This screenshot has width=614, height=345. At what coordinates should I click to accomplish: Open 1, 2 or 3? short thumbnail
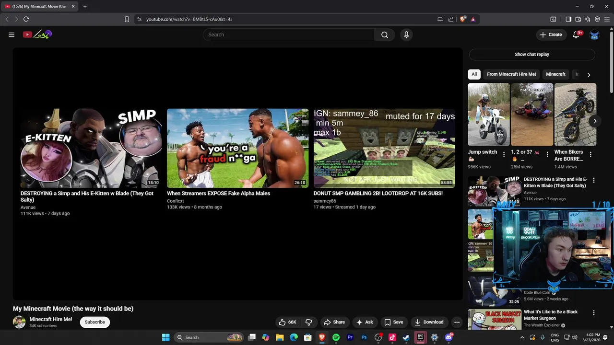coord(532,115)
